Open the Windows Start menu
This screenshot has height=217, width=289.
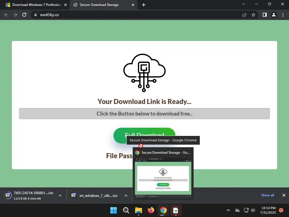[113, 210]
